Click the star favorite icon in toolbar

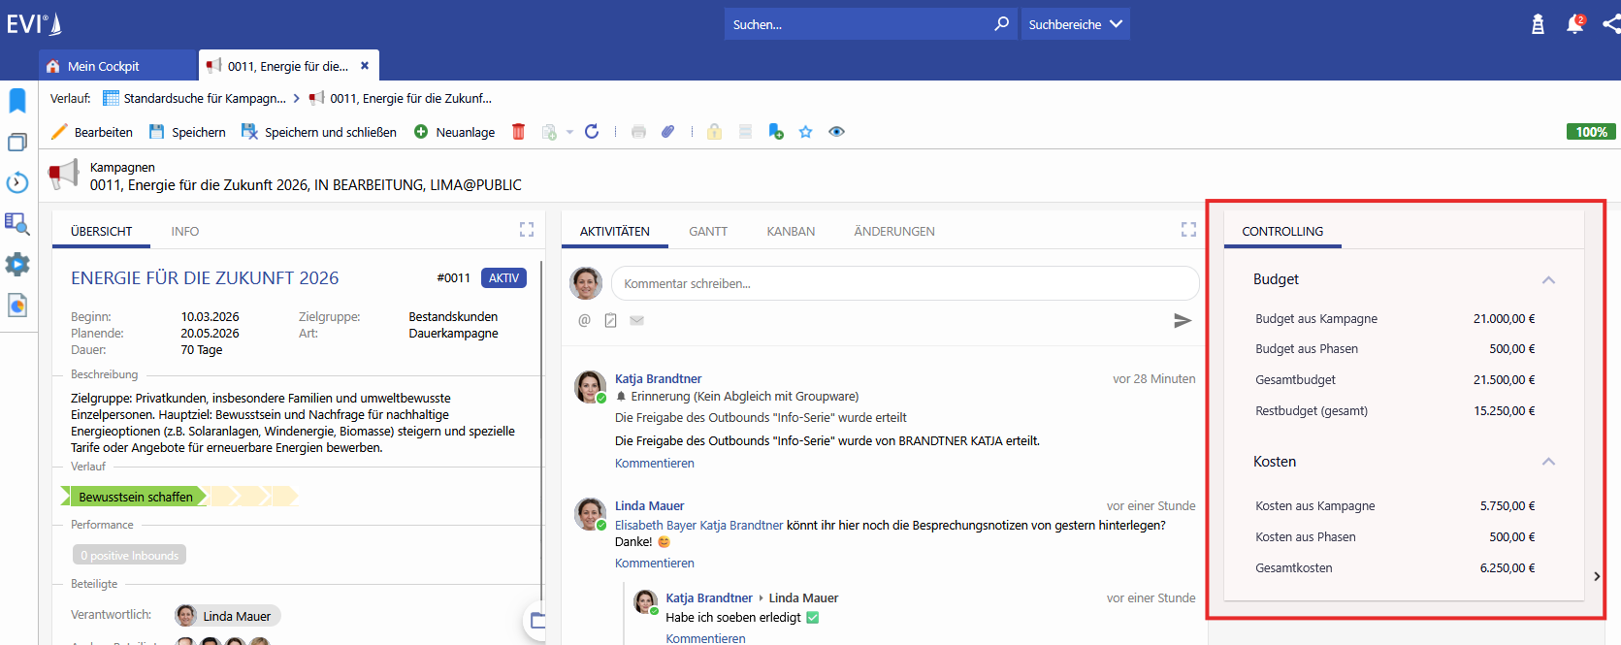[805, 132]
